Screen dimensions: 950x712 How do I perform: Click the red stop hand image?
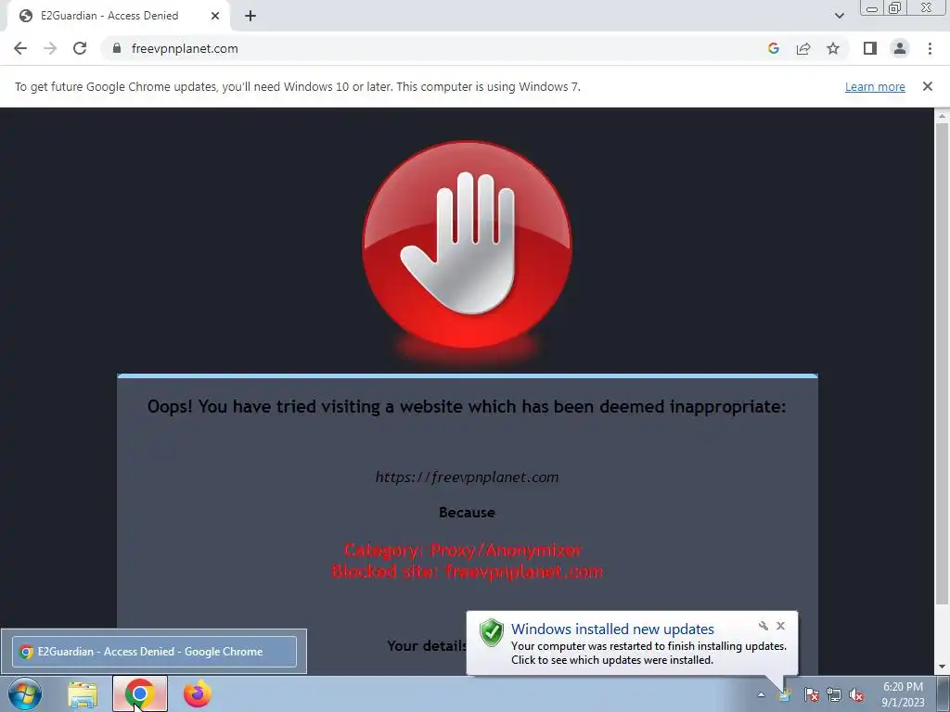coord(468,245)
